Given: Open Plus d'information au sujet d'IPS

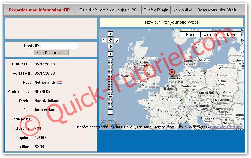Looking at the screenshot, I should click(x=108, y=10).
